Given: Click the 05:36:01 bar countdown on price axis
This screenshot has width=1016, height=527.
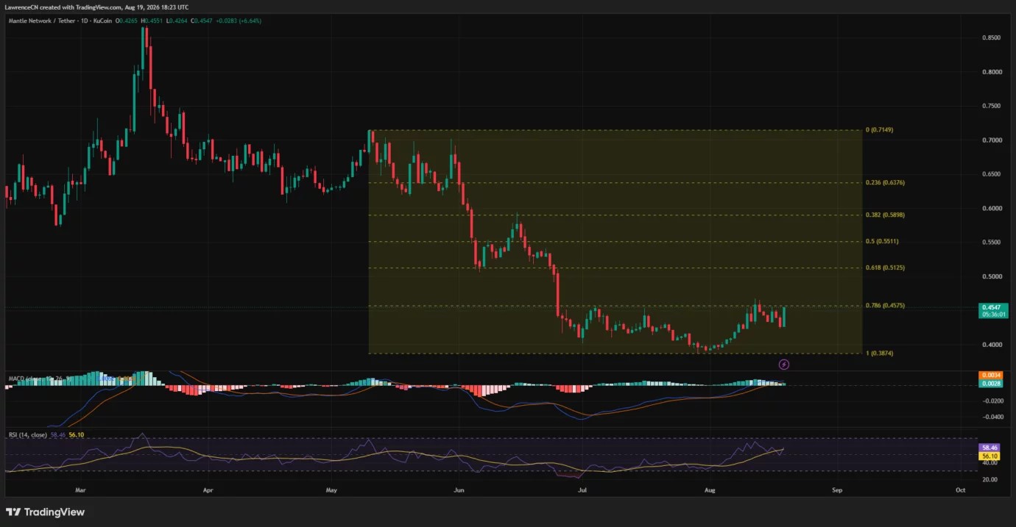Looking at the screenshot, I should point(992,314).
